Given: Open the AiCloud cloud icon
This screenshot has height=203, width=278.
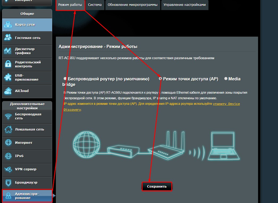Looking at the screenshot, I should click(x=8, y=91).
